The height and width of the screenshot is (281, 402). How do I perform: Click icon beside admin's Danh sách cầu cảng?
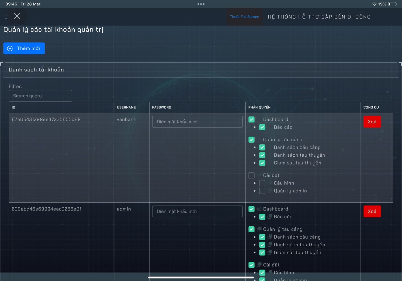tap(270, 237)
